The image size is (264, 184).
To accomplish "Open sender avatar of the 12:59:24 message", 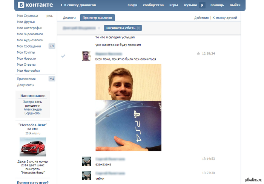I will click(87, 56).
